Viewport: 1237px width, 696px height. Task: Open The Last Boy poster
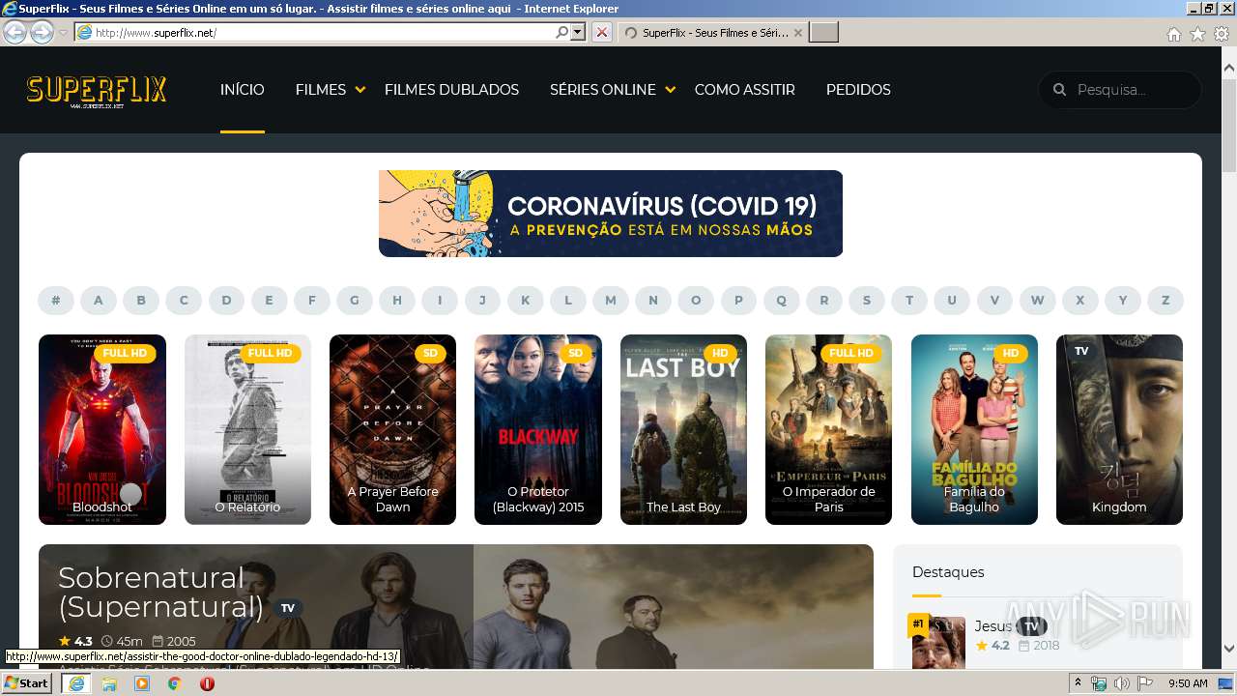(x=683, y=429)
